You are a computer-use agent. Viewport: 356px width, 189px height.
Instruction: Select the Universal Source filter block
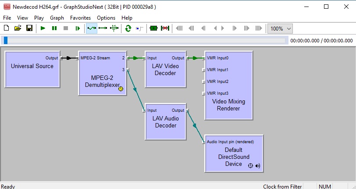click(32, 70)
